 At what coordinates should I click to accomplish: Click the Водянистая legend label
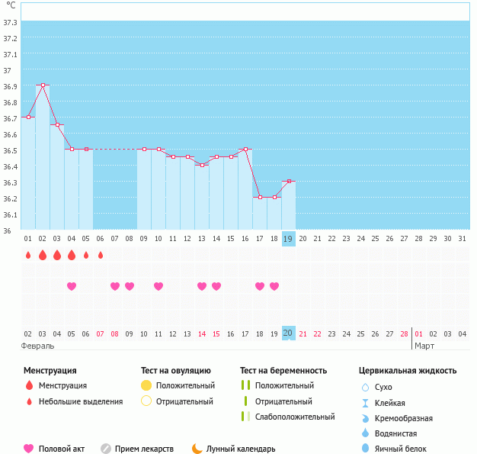click(397, 433)
